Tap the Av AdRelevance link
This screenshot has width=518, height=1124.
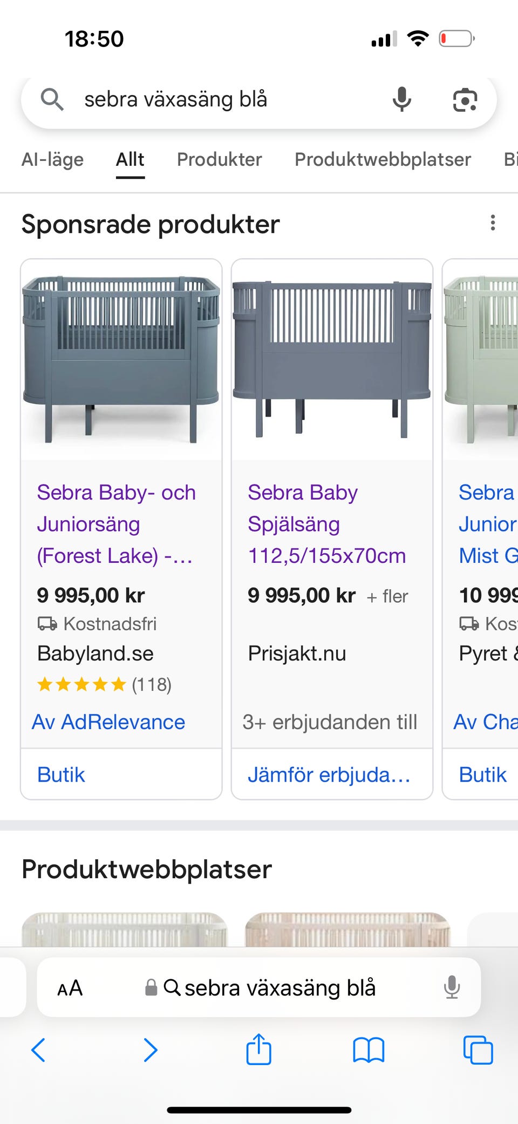tap(108, 722)
